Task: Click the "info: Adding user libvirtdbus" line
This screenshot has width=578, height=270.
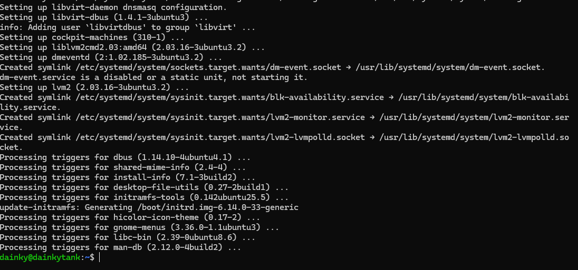Action: pos(128,27)
